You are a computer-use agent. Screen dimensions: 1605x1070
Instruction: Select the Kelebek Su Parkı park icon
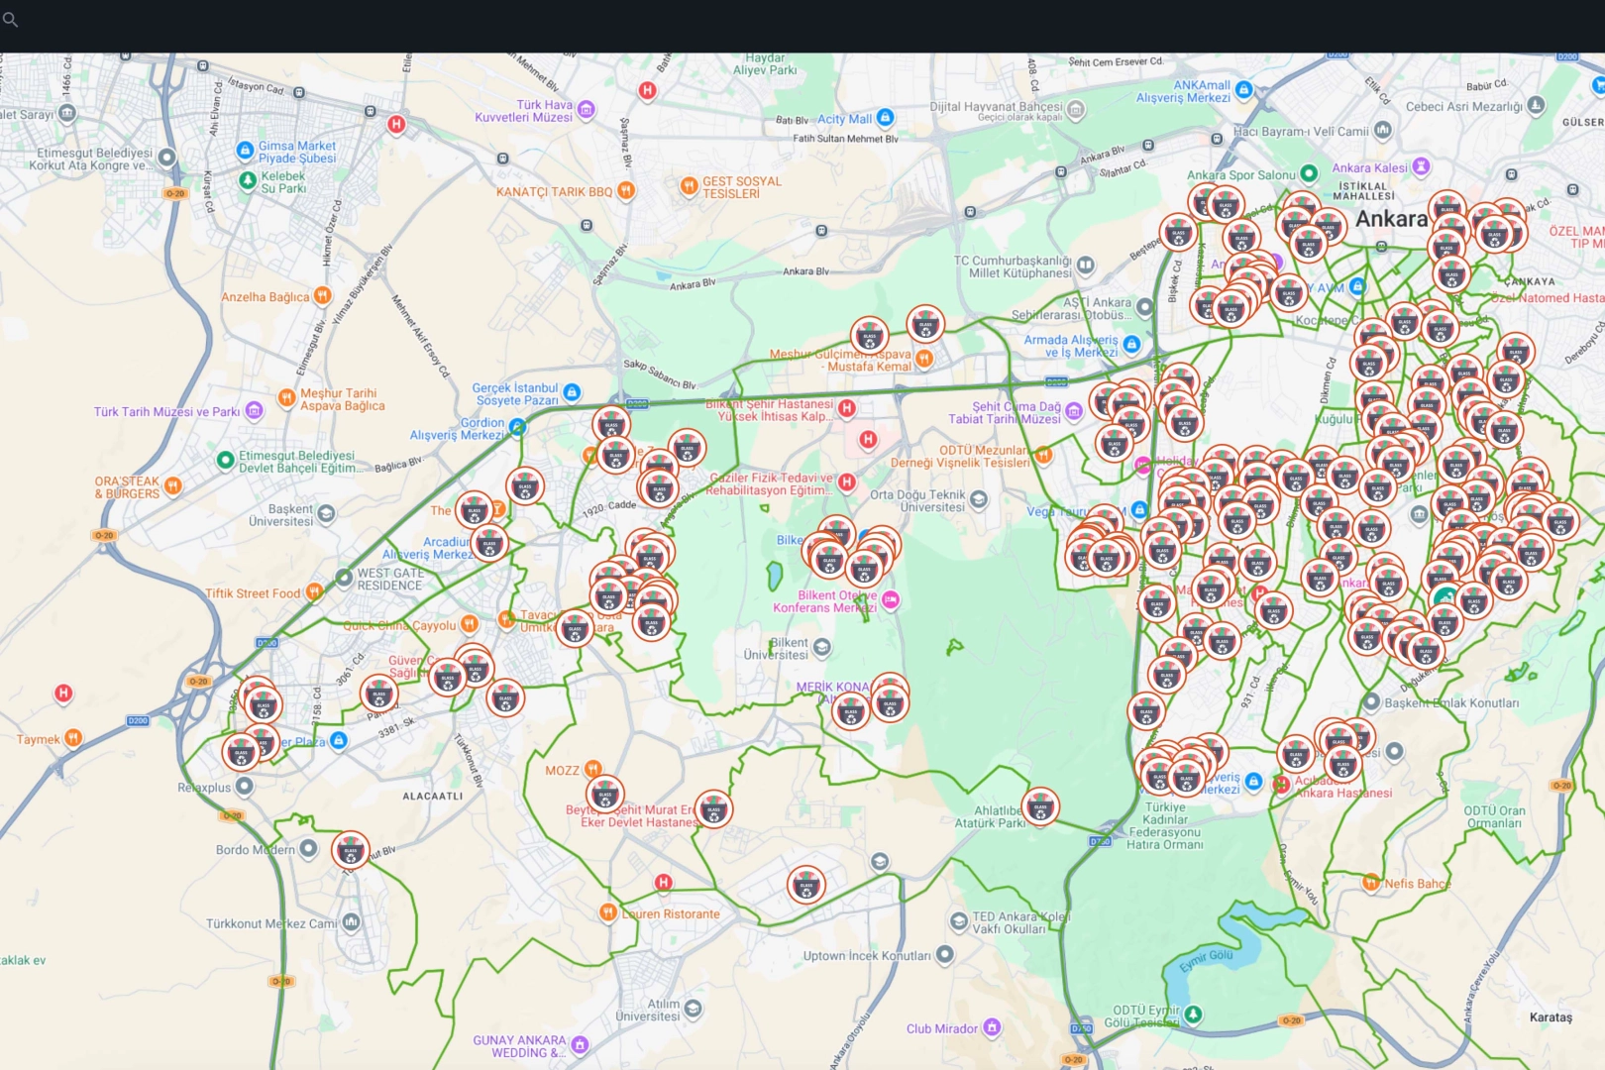tap(248, 180)
